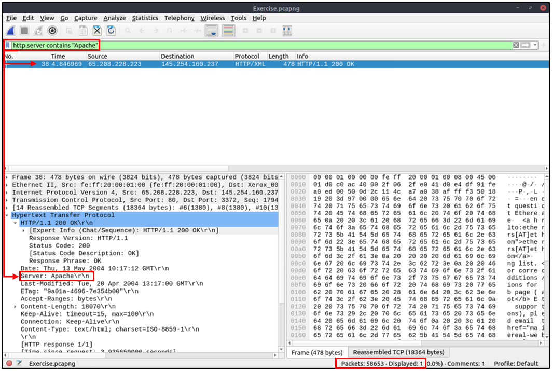Add a display filter button
Image resolution: width=552 pixels, height=371 pixels.
(x=544, y=45)
